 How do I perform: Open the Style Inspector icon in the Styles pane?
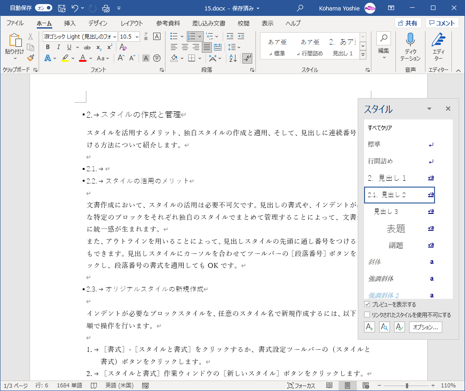click(384, 327)
